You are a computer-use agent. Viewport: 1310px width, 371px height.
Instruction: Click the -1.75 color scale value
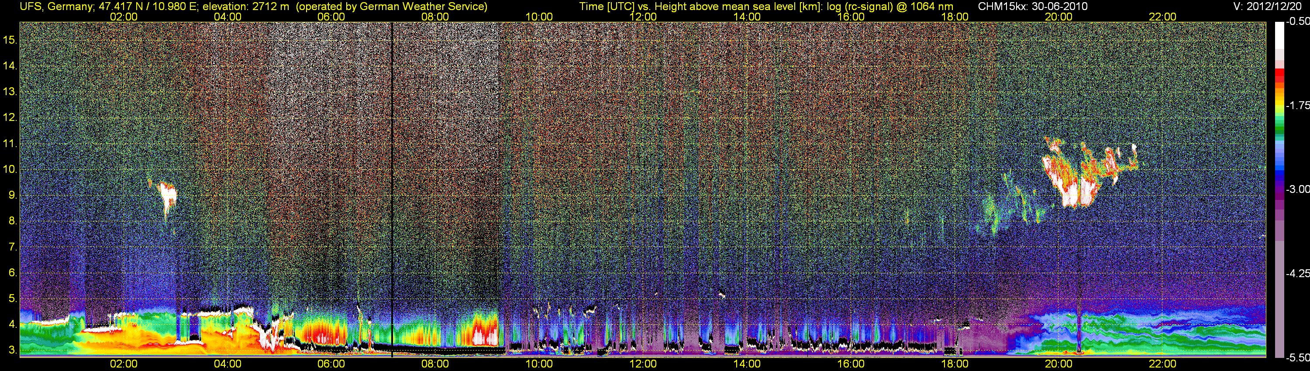point(1298,105)
